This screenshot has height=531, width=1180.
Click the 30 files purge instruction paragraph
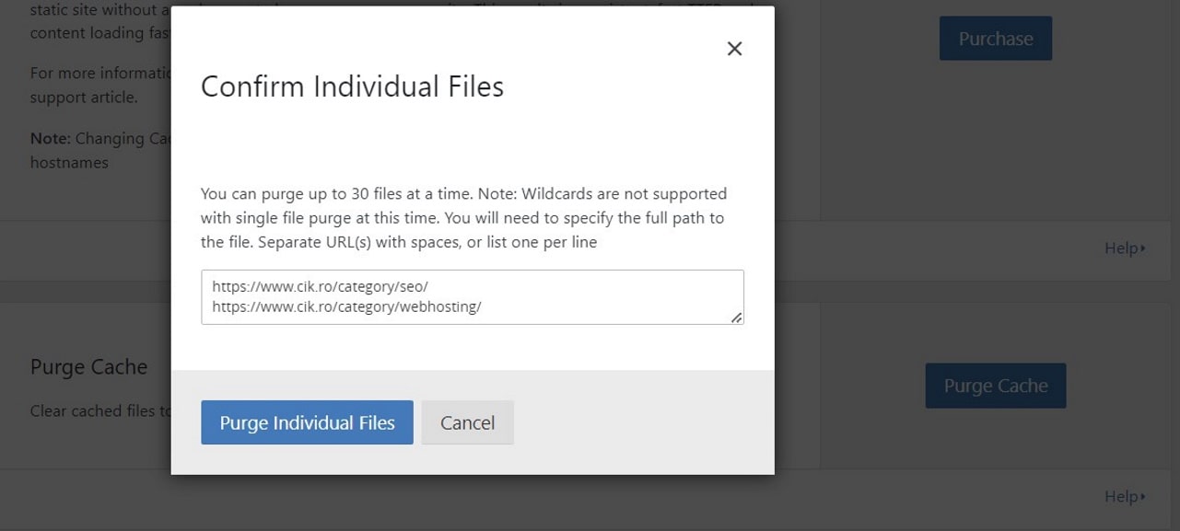(464, 218)
